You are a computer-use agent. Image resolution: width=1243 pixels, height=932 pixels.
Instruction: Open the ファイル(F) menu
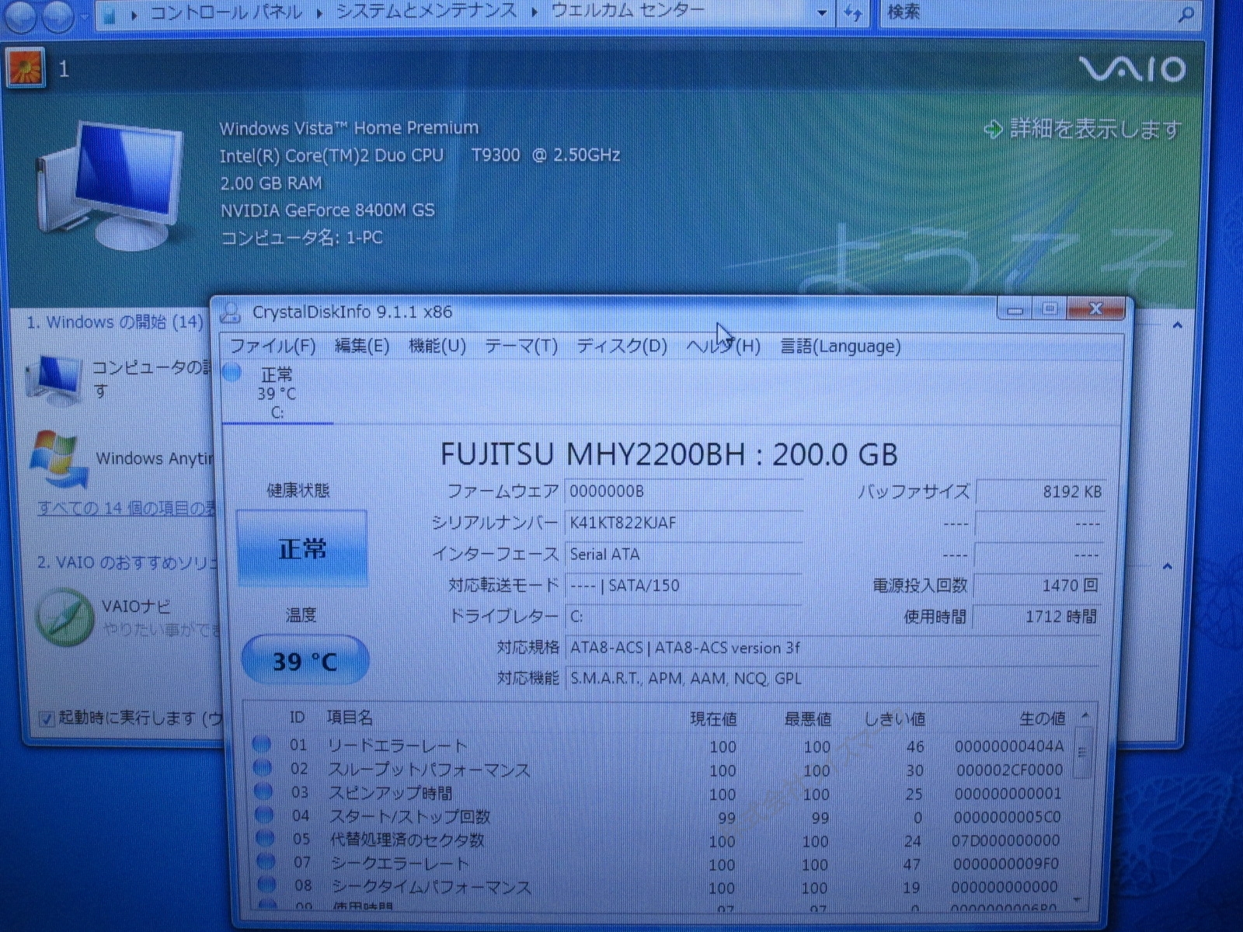pos(273,346)
